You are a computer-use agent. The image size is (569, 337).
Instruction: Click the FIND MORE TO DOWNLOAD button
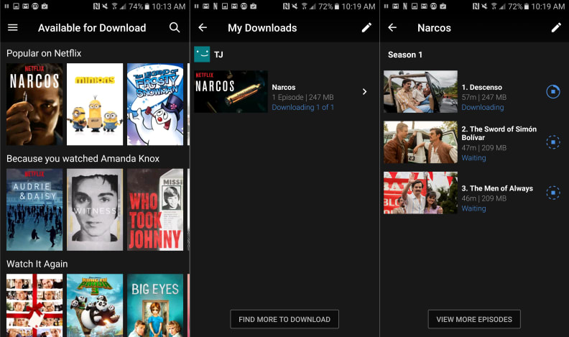[284, 319]
